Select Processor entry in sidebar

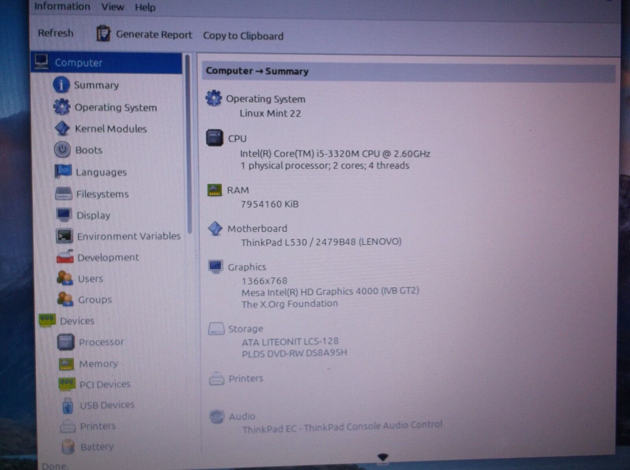point(102,342)
